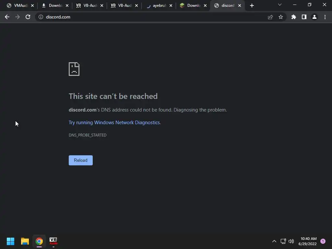Bookmark this tab with the star icon
Viewport: 332px width, 249px height.
tap(281, 17)
